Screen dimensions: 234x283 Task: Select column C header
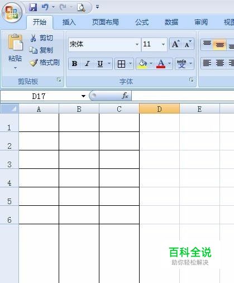pos(119,109)
